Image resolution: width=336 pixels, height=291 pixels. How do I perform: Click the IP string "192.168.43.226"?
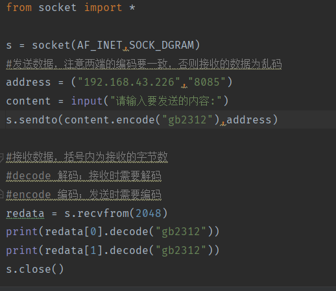point(129,82)
